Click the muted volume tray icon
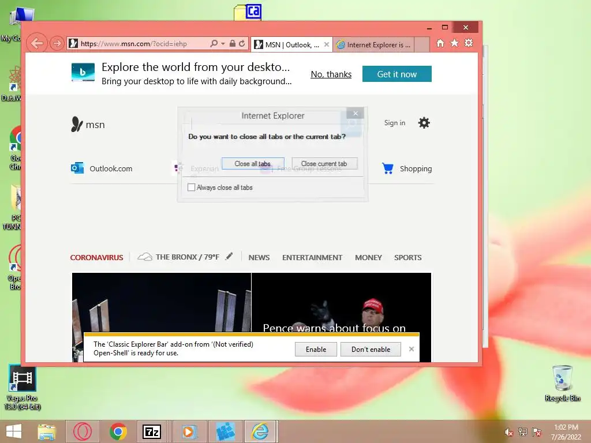The height and width of the screenshot is (443, 591). click(x=508, y=432)
